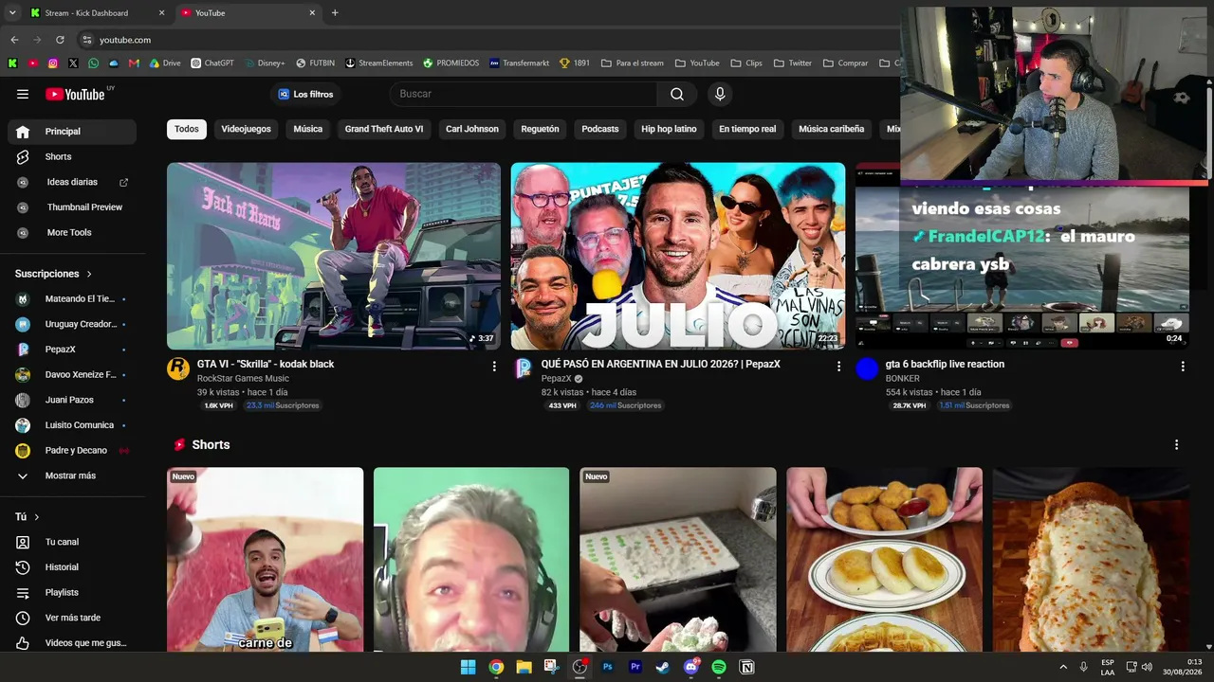Open Discord from the taskbar

tap(691, 667)
